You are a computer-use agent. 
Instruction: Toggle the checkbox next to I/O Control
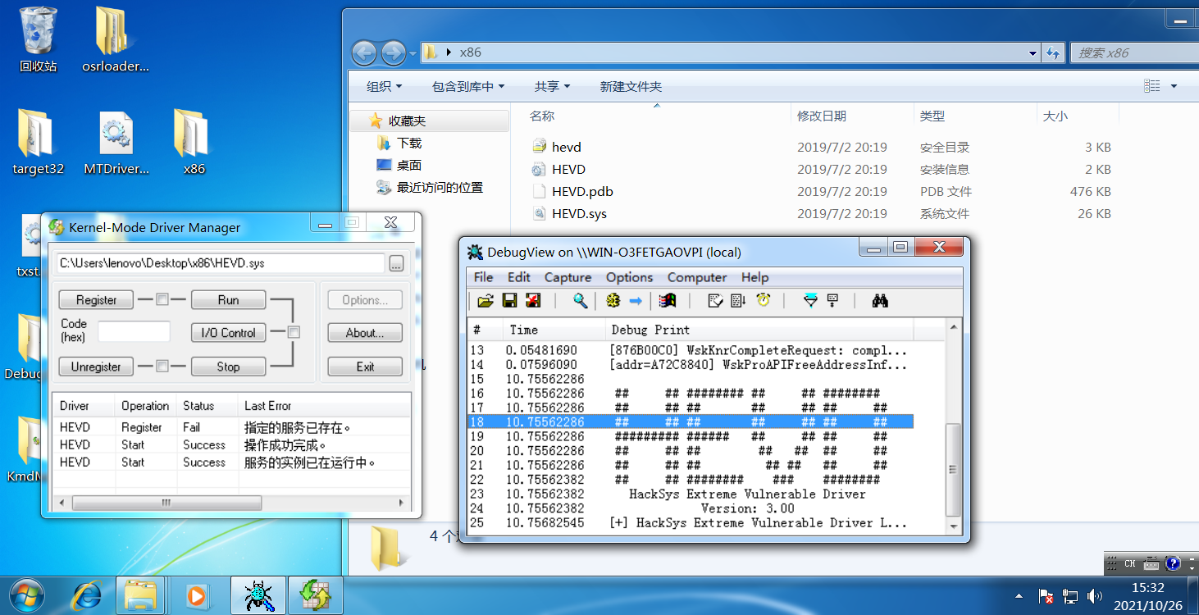coord(294,332)
